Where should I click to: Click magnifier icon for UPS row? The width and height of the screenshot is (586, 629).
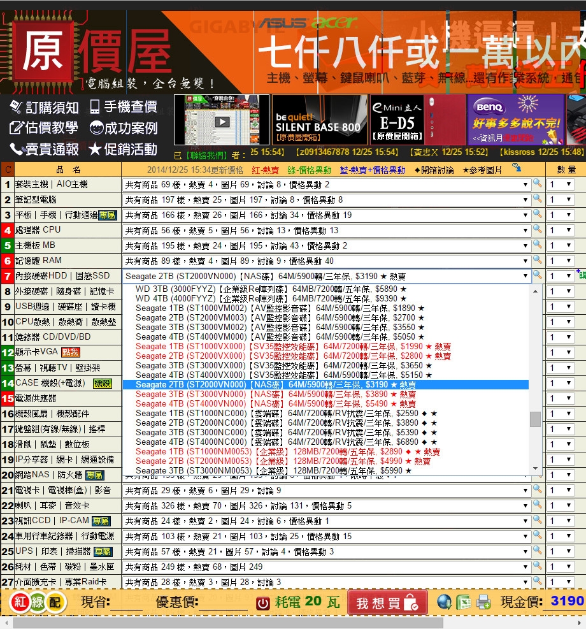pos(538,551)
